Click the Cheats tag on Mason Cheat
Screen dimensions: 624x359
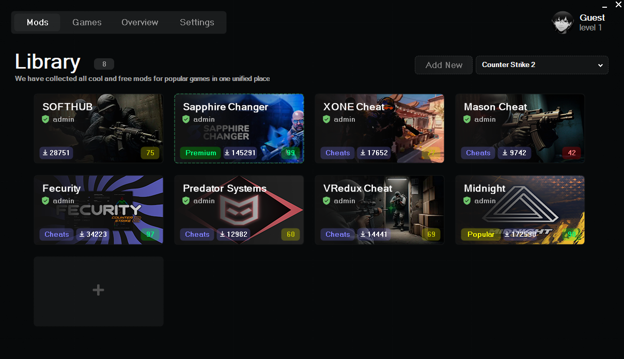[x=478, y=153]
